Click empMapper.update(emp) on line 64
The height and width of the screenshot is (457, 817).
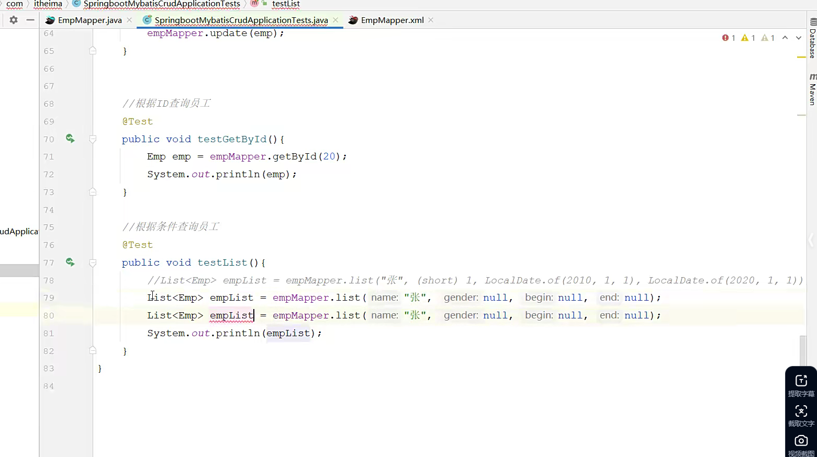coord(215,33)
